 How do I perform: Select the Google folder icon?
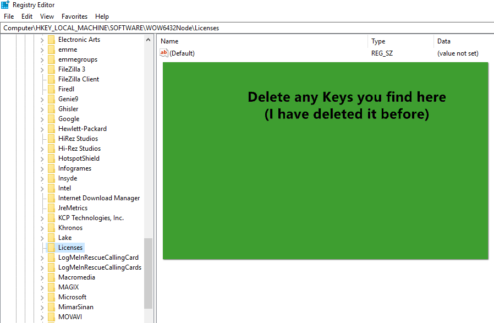pos(51,119)
